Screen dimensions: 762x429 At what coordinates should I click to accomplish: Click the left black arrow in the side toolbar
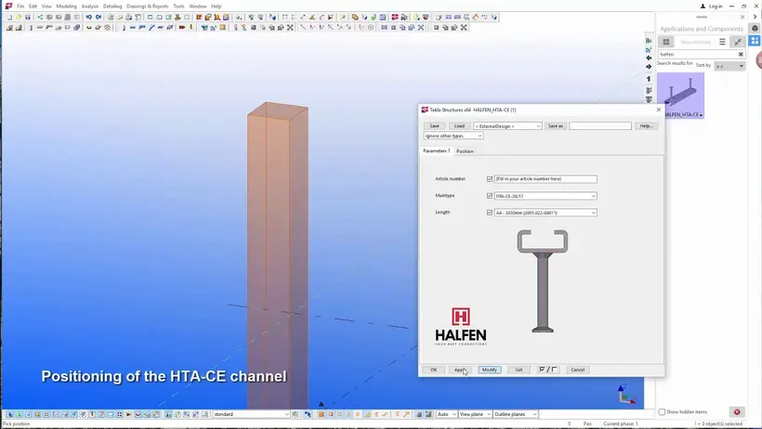pos(649,58)
